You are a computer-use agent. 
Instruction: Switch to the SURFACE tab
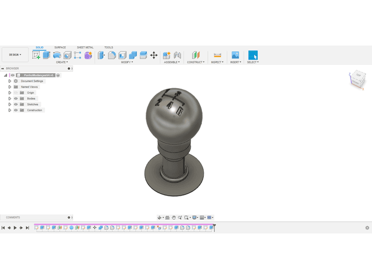[x=60, y=47]
